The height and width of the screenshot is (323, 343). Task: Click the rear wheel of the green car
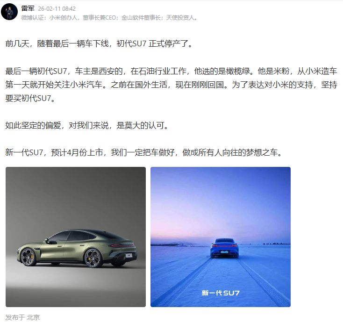click(x=93, y=258)
